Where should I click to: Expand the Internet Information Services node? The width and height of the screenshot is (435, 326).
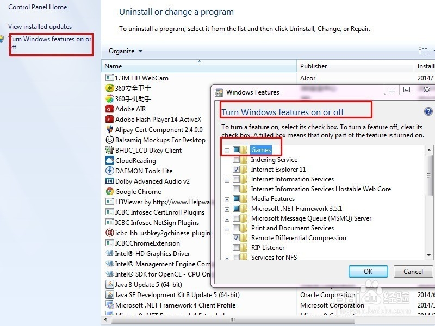pyautogui.click(x=227, y=180)
